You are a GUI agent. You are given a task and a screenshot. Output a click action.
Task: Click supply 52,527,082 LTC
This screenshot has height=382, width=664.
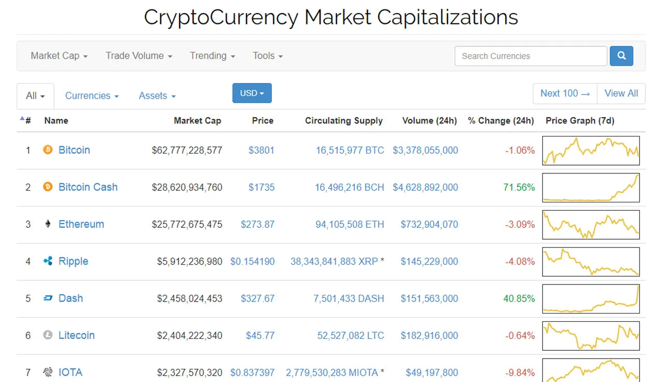(x=351, y=336)
